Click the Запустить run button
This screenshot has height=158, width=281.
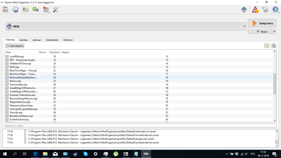coord(262,23)
